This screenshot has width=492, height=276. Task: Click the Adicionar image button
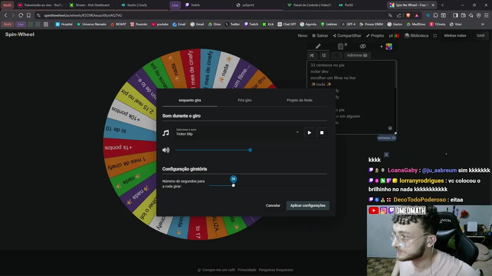pyautogui.click(x=357, y=55)
